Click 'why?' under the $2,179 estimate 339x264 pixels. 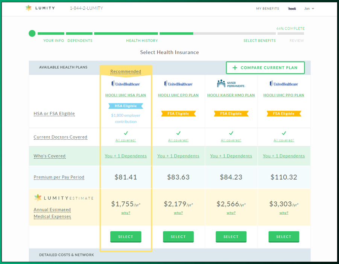(x=178, y=213)
